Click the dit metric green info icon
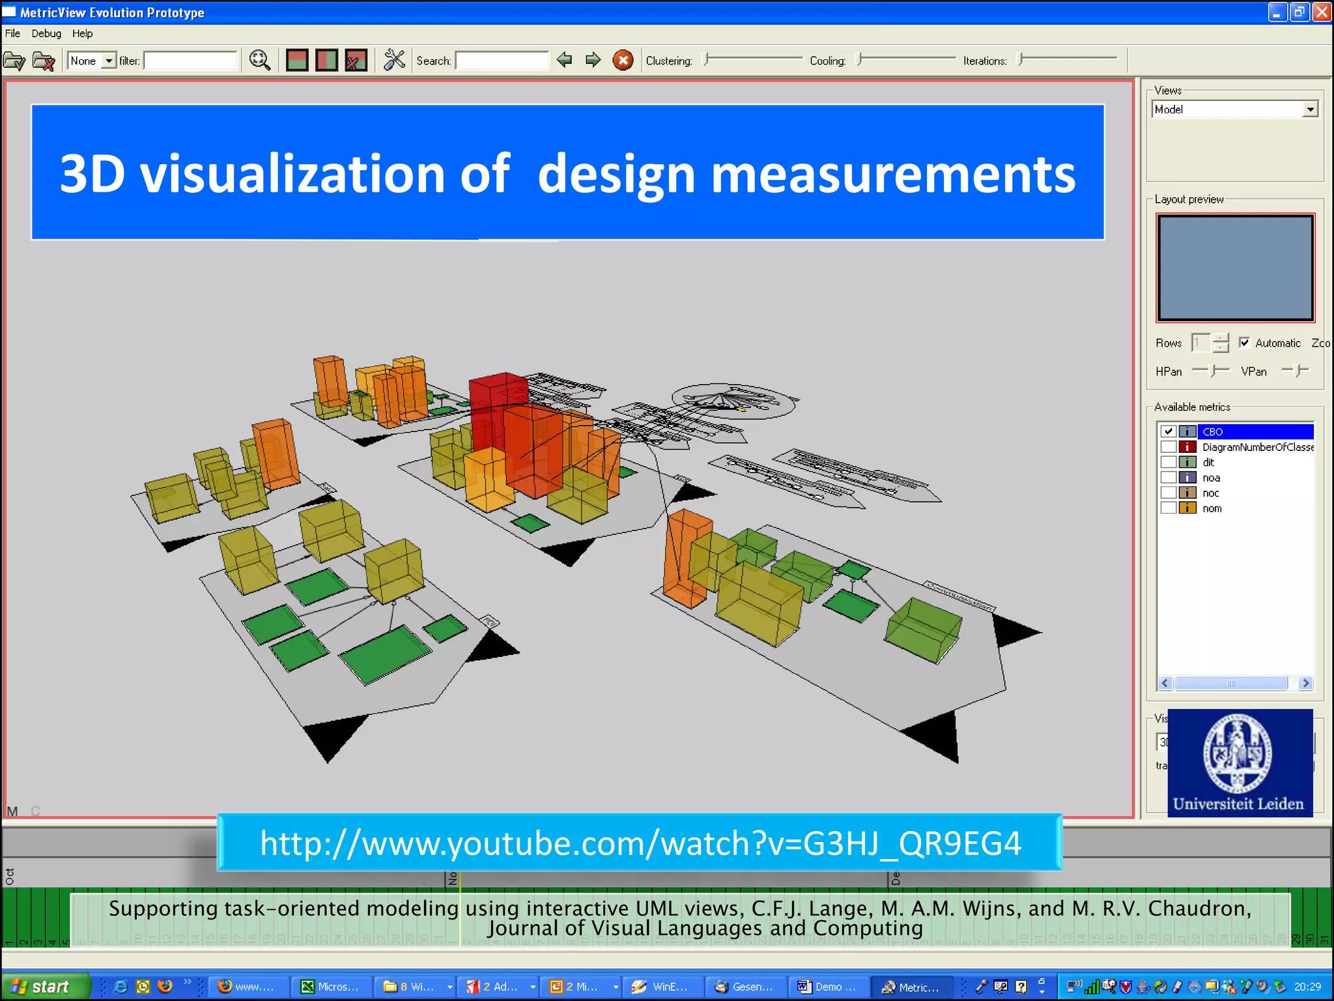 (x=1187, y=462)
